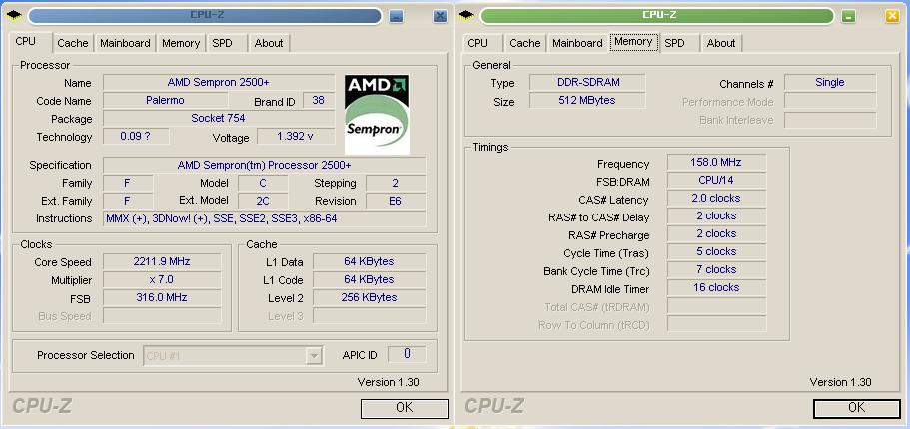Open Cache tab in right window
Image resolution: width=910 pixels, height=429 pixels.
click(525, 43)
